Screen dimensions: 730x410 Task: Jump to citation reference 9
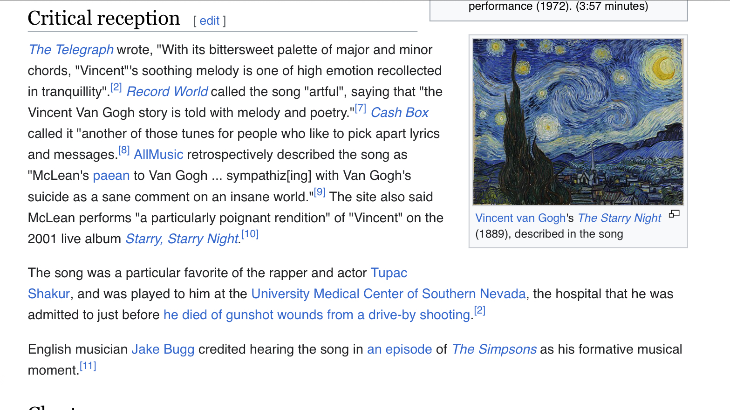[x=319, y=192]
